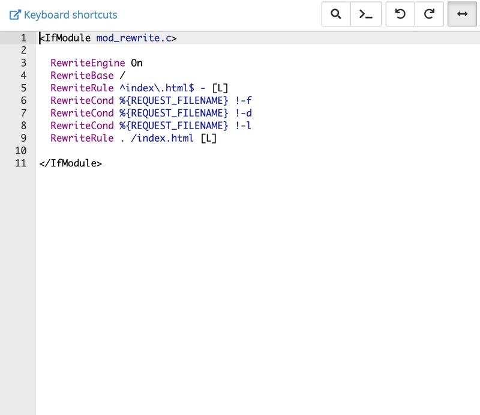Click the RewriteCond line ending in !-d
Viewport: 480px width, 415px height.
[151, 114]
